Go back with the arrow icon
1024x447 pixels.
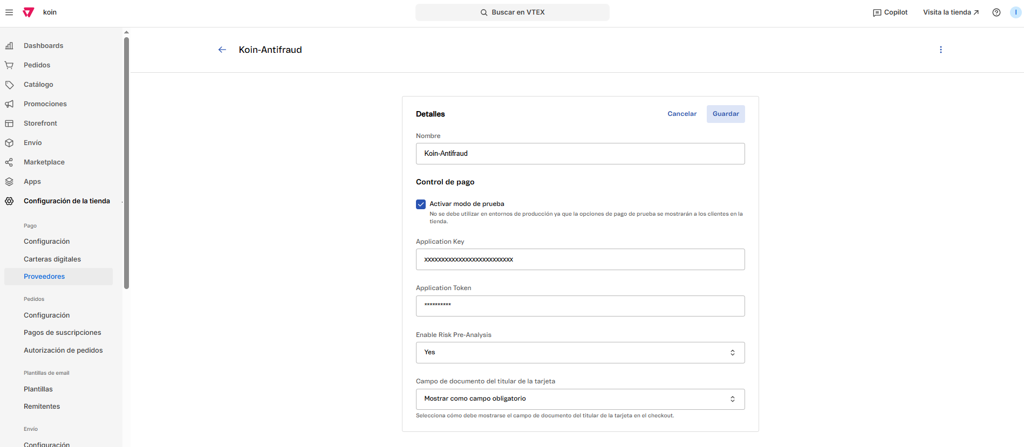[222, 50]
